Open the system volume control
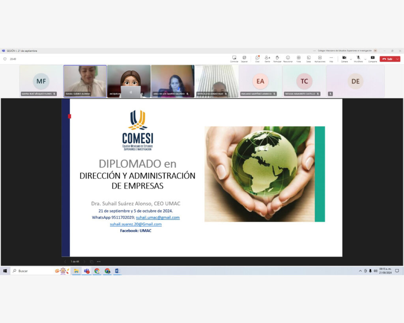This screenshot has height=323, width=404. [376, 271]
